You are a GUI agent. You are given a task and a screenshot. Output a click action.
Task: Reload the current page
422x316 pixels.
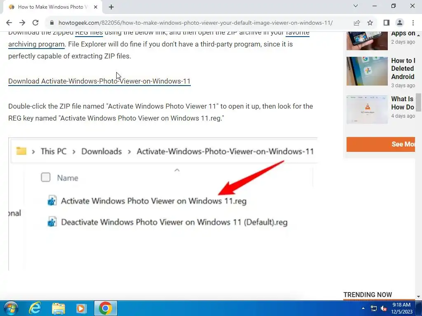[35, 23]
